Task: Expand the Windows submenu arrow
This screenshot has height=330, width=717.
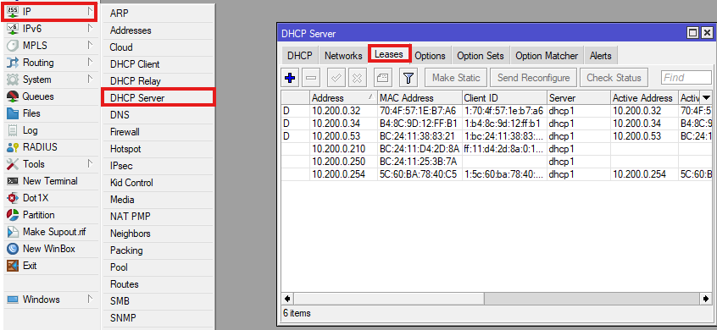Action: (91, 300)
